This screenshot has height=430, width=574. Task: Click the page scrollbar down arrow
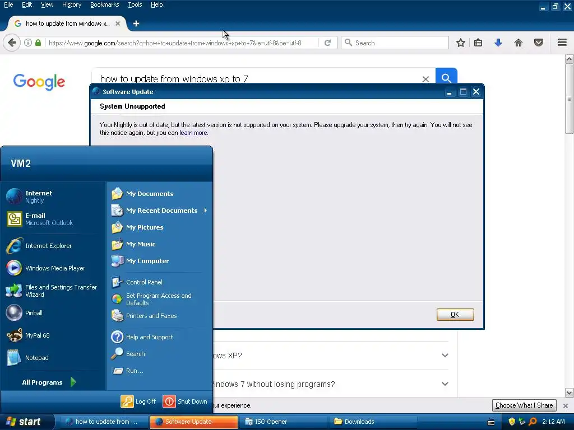coord(570,393)
